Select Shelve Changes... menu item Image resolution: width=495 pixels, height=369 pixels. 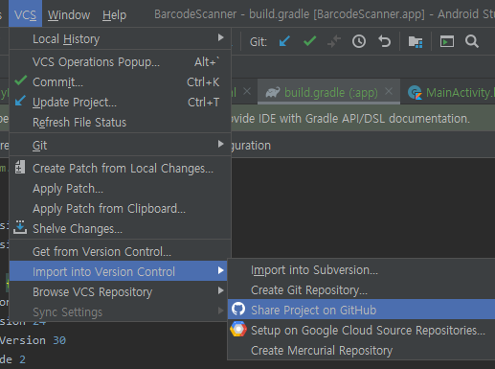coord(120,229)
